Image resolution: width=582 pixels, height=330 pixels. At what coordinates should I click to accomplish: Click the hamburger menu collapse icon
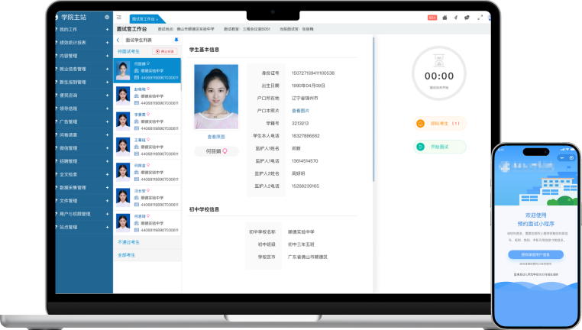[119, 17]
